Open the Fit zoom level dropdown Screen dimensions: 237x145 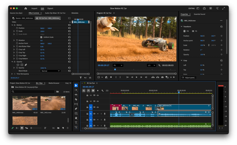click(x=118, y=65)
